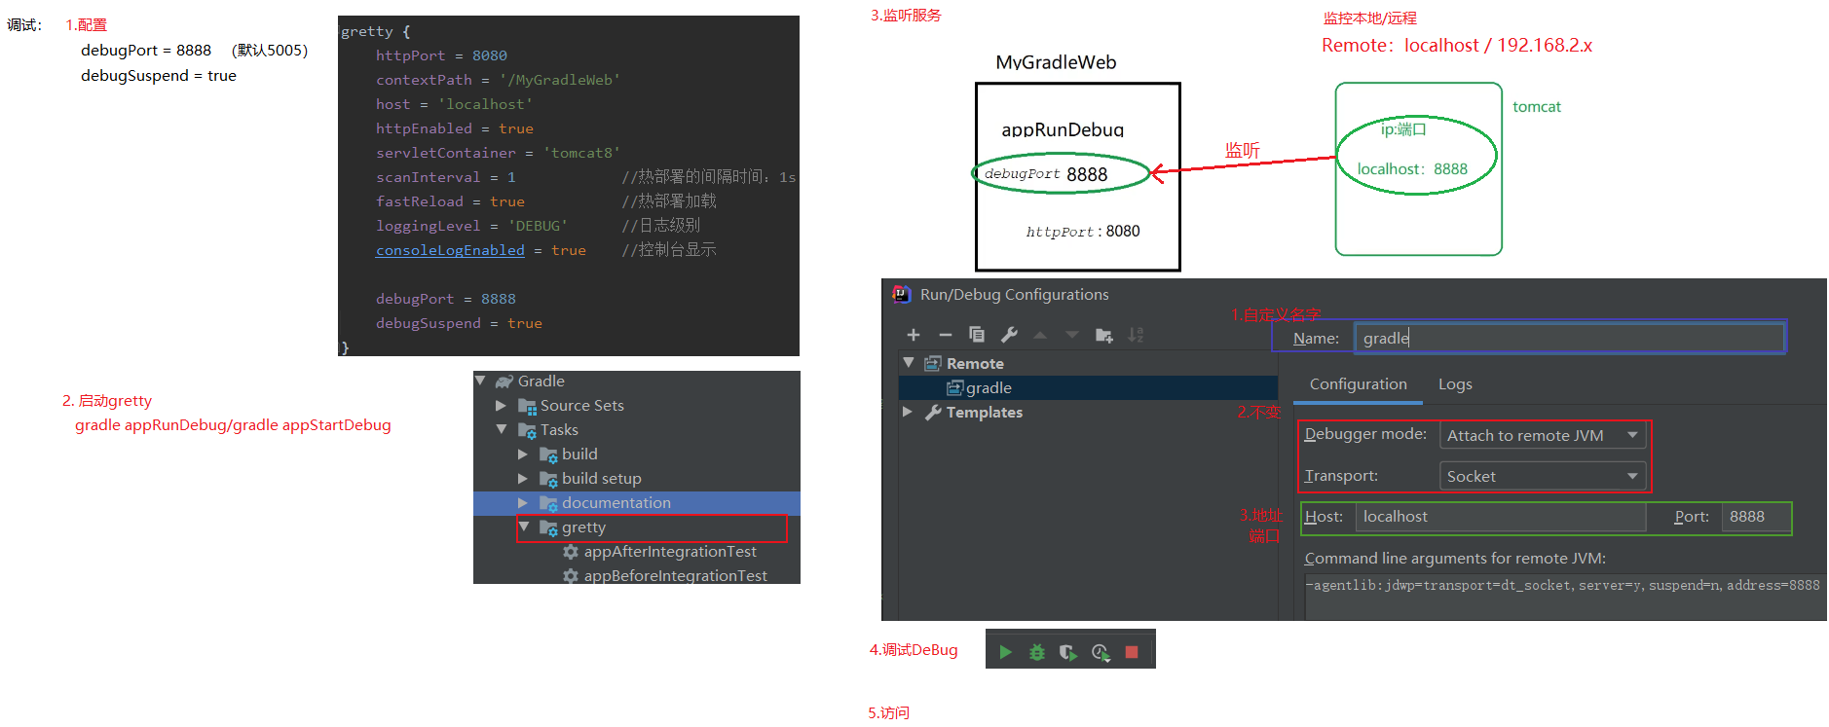Run with Coverage shield icon
This screenshot has height=727, width=1829.
click(x=1068, y=652)
